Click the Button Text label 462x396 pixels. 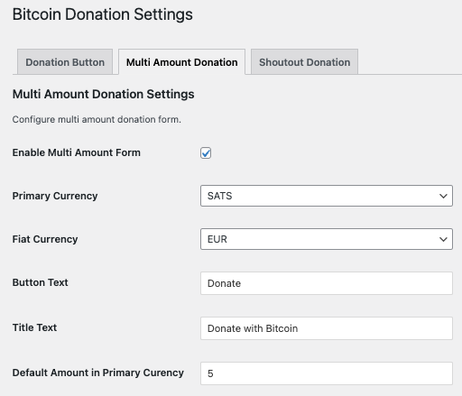tap(41, 282)
